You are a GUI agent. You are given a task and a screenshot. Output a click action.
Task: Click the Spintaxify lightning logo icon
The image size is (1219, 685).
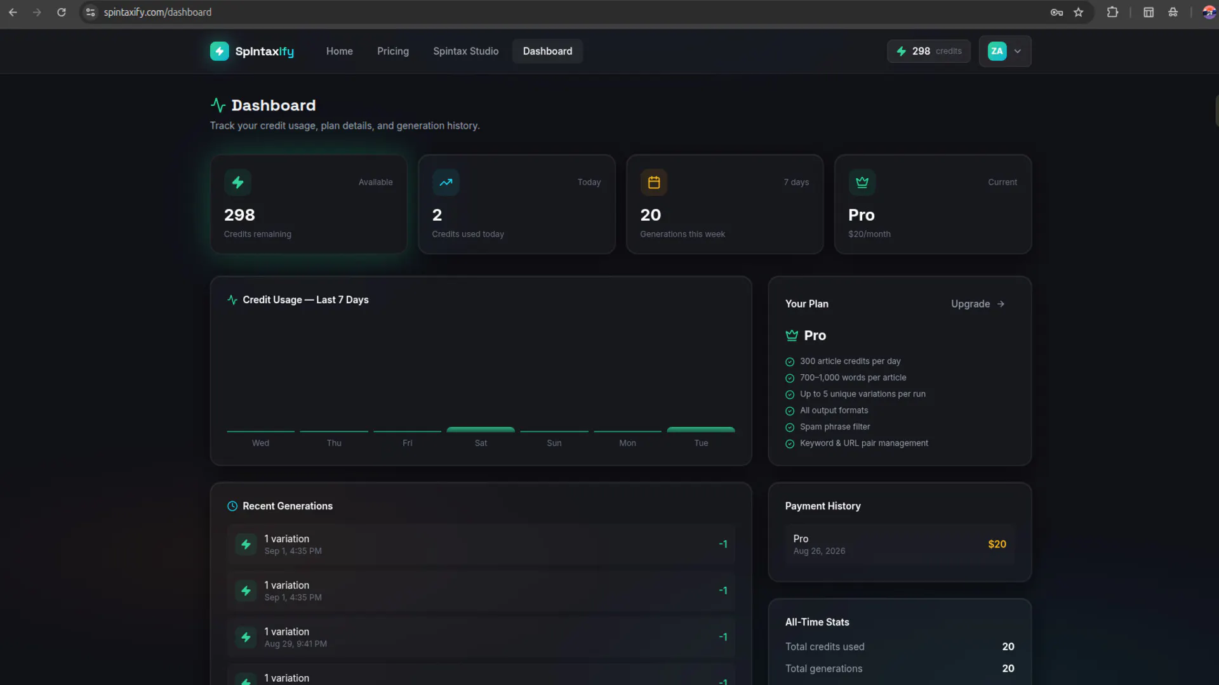click(x=219, y=51)
